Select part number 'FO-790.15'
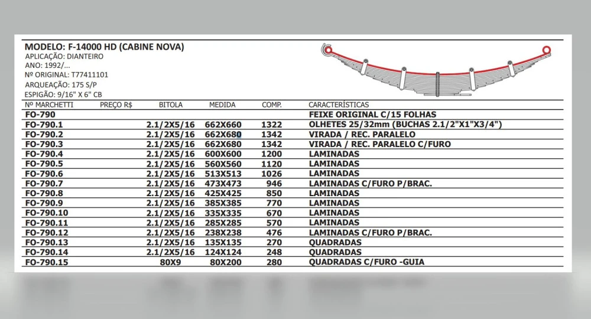The height and width of the screenshot is (319, 591). [x=47, y=262]
